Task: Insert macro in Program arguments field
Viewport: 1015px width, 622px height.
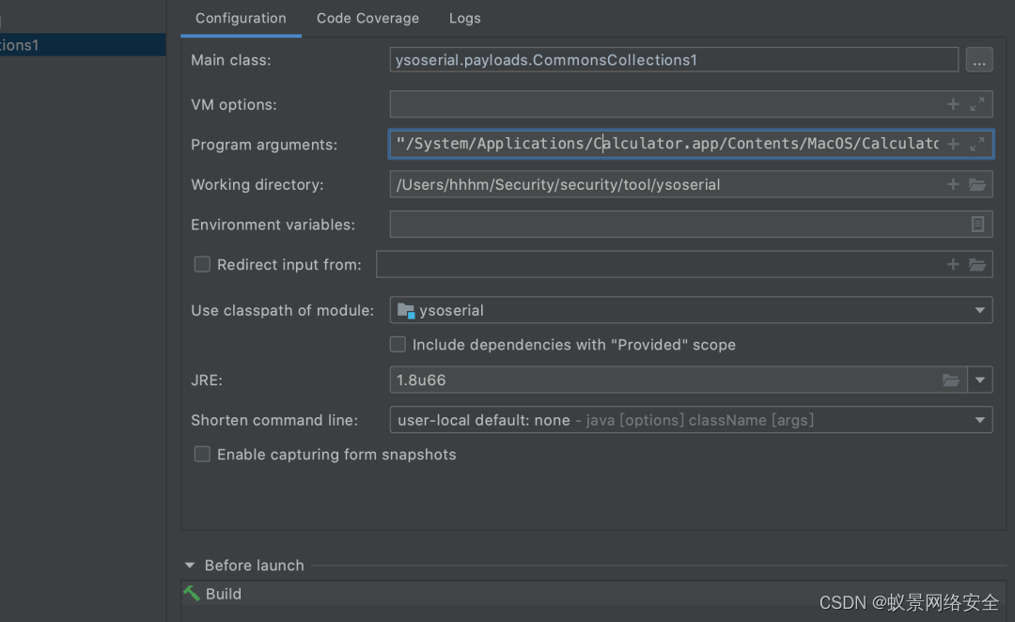Action: (x=953, y=144)
